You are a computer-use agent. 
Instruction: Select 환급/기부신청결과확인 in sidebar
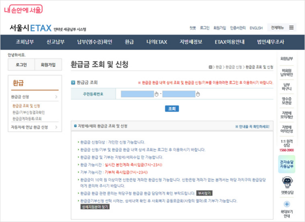(x=28, y=113)
